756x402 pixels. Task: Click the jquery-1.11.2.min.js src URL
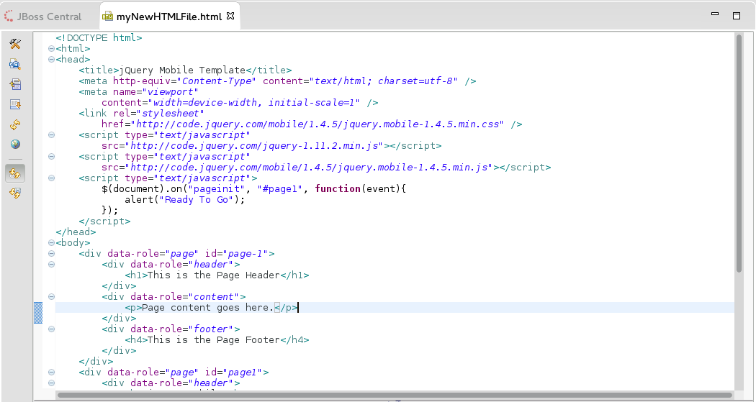(255, 146)
